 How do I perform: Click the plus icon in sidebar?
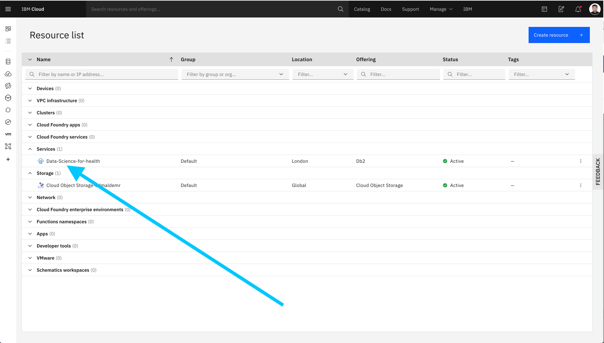coord(8,159)
